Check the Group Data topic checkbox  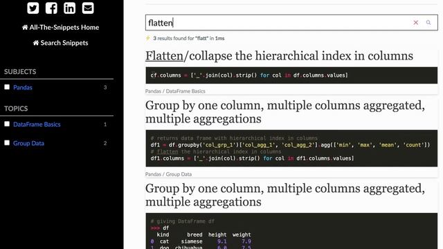(7, 143)
